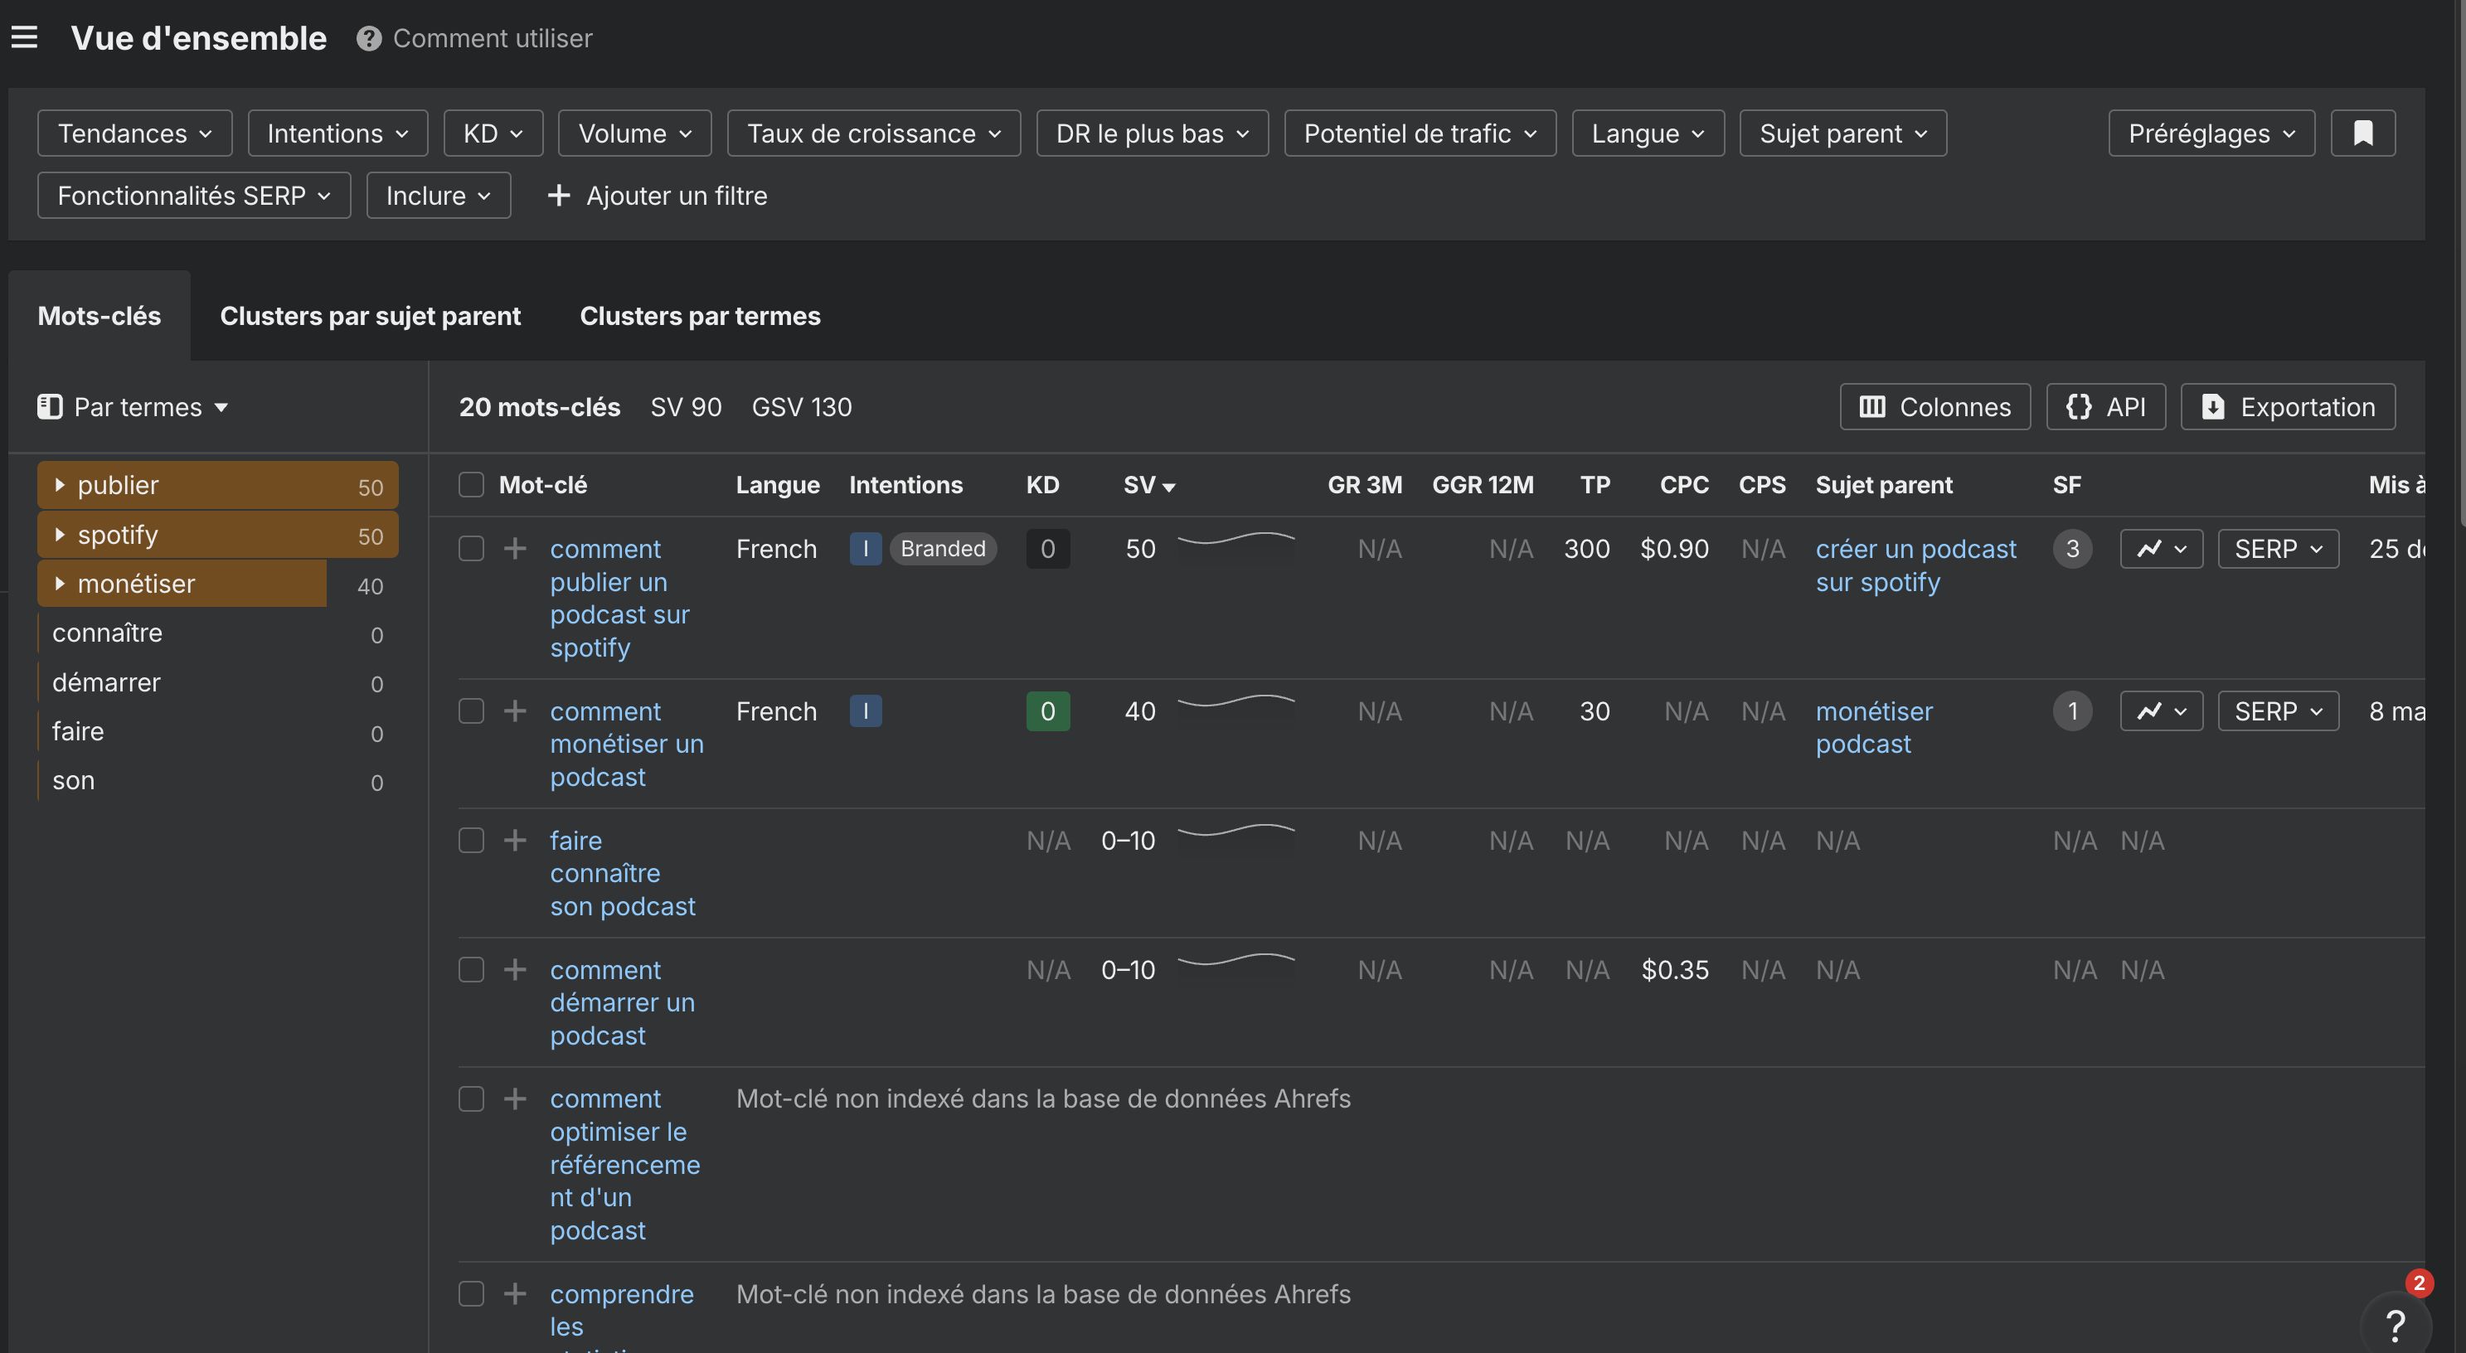The height and width of the screenshot is (1353, 2466).
Task: Switch to the Clusters par sujet parent tab
Action: click(371, 316)
